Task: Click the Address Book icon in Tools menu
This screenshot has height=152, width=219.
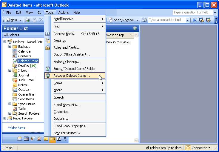Action: (48, 34)
